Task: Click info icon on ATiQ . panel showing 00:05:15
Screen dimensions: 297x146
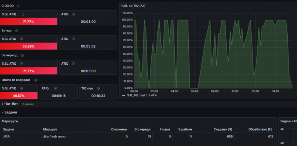Action: tap(55, 88)
